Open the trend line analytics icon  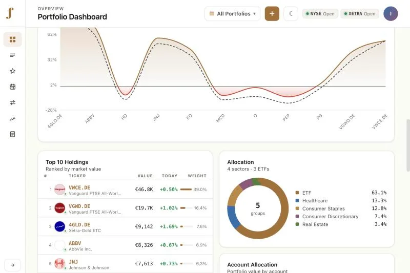click(x=12, y=119)
